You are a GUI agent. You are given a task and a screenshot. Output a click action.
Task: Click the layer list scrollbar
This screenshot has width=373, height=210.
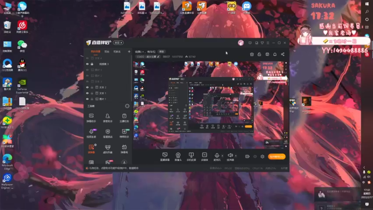point(131,78)
